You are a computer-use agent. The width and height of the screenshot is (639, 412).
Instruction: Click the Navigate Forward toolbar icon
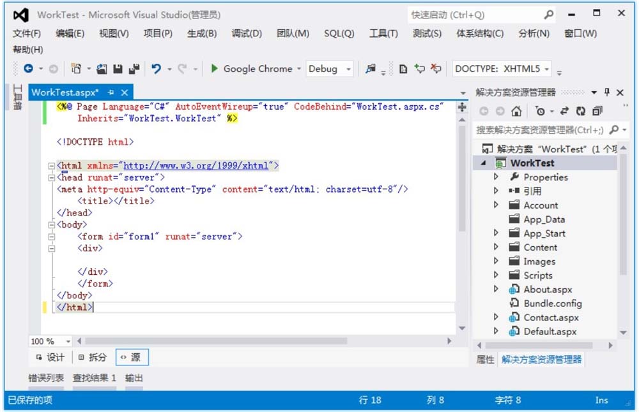[54, 69]
